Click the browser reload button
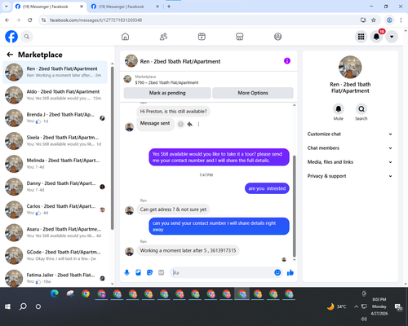The height and width of the screenshot is (326, 408). click(30, 20)
